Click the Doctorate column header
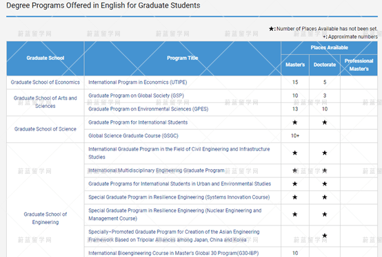382x257 pixels. click(325, 65)
